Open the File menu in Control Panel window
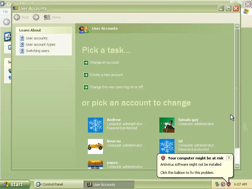The height and width of the screenshot is (189, 252). 5,12
